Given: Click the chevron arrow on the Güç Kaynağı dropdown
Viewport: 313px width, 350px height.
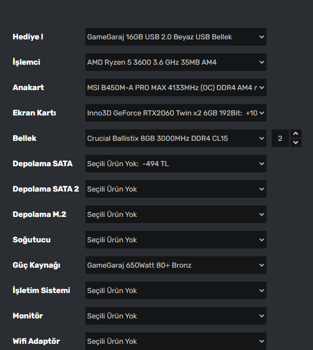Looking at the screenshot, I should [x=261, y=265].
